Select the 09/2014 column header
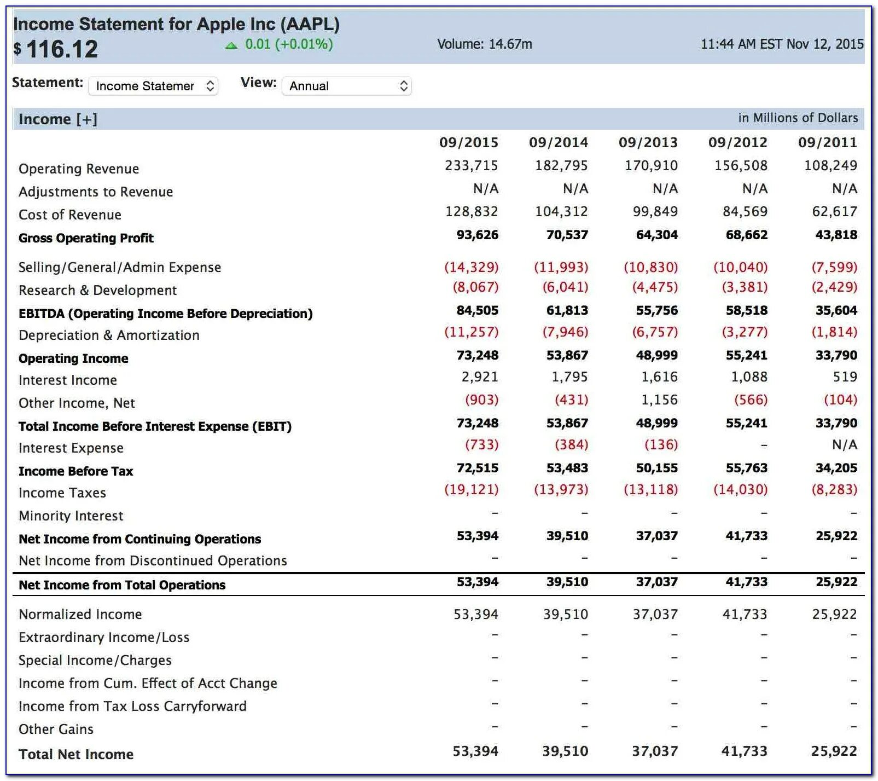The width and height of the screenshot is (878, 781). (x=559, y=143)
